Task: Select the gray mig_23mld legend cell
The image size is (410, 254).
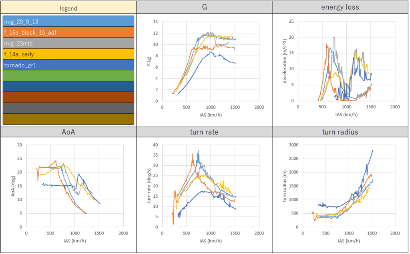Action: 68,43
